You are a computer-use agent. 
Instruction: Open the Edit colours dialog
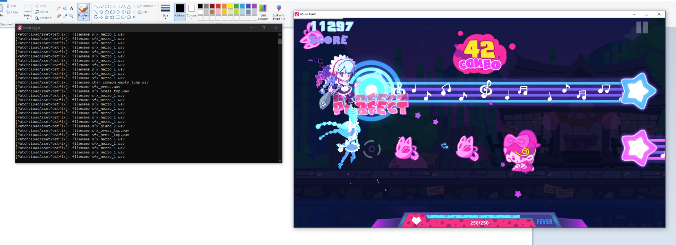[x=263, y=12]
